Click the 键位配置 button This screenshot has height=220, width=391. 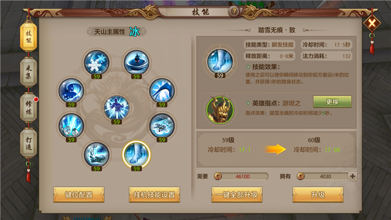(79, 194)
